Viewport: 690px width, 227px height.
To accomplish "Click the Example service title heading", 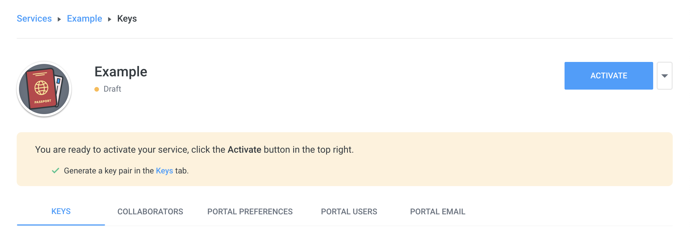I will (121, 72).
